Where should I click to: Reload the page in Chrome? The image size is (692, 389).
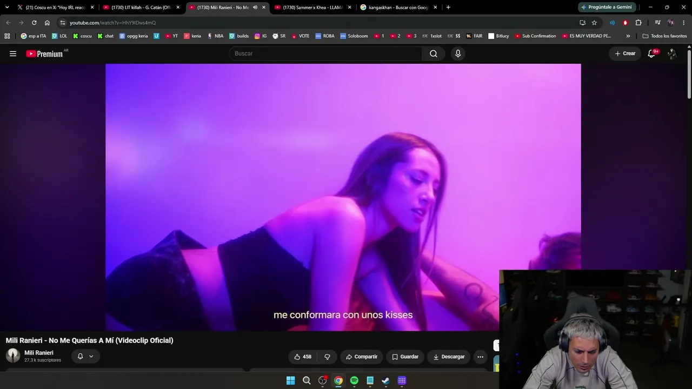(34, 23)
